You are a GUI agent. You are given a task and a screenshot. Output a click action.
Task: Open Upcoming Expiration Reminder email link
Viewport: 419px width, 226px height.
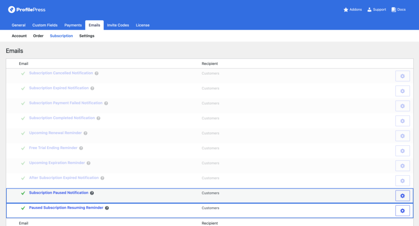(57, 163)
